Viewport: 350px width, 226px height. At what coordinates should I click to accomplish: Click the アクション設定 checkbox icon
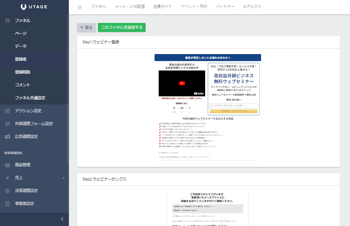pos(8,111)
